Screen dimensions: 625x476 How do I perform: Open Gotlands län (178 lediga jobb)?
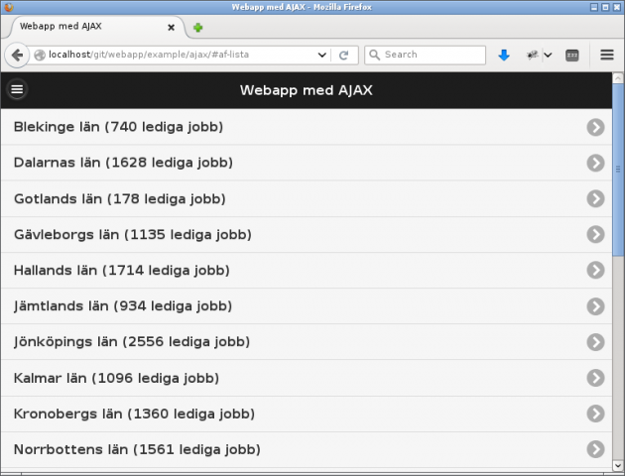coord(307,198)
